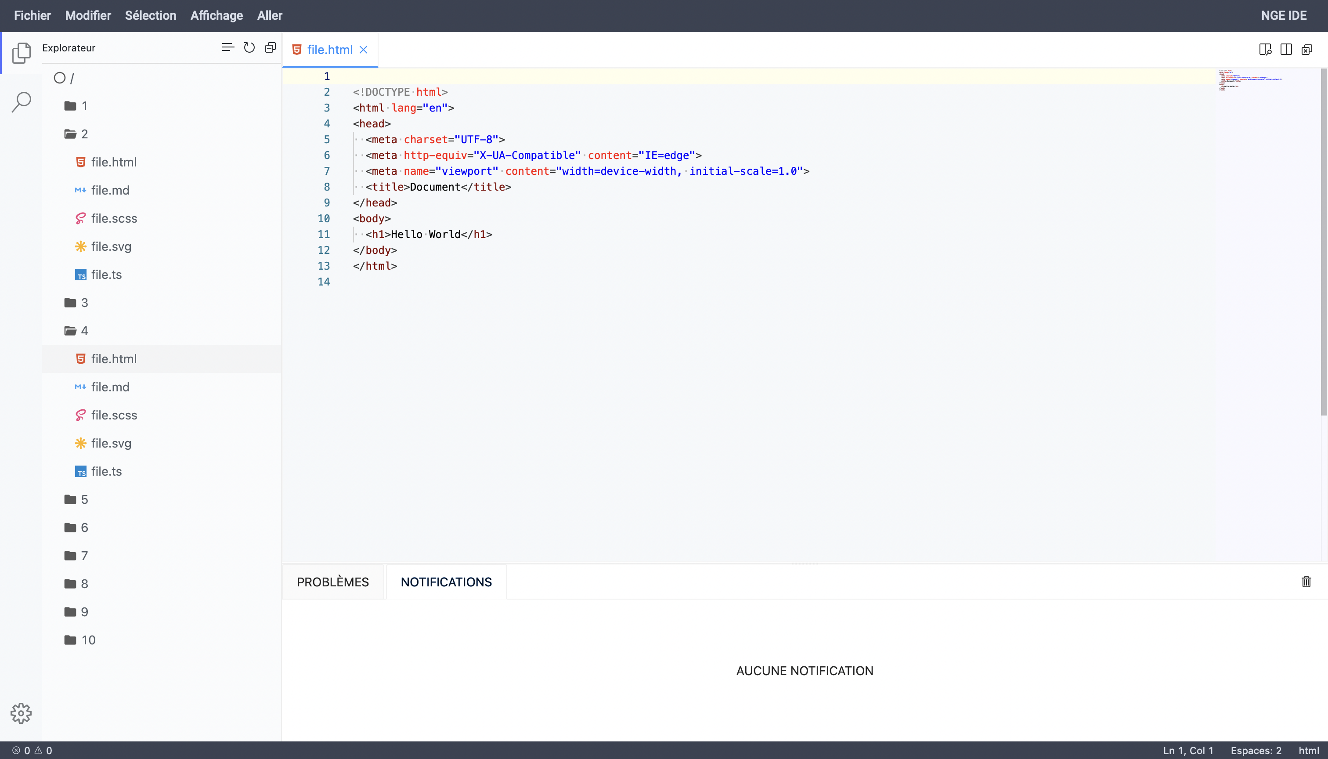Open file.scss in folder 4
The width and height of the screenshot is (1328, 759).
(162, 415)
